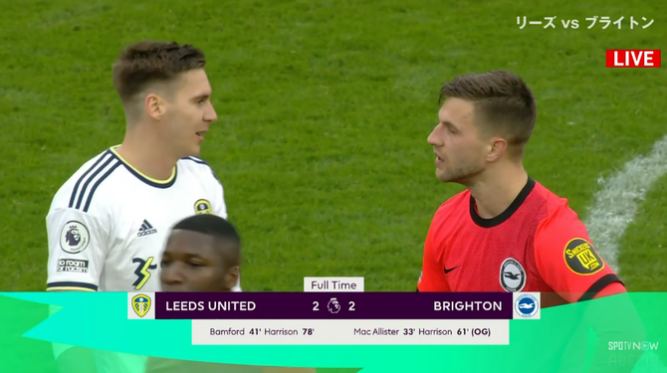Click the Leeds badge on white shirt
667x373 pixels.
203,207
